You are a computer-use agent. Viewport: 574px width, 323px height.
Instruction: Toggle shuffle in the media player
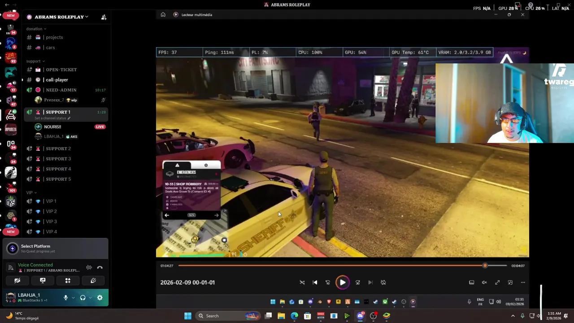point(302,283)
